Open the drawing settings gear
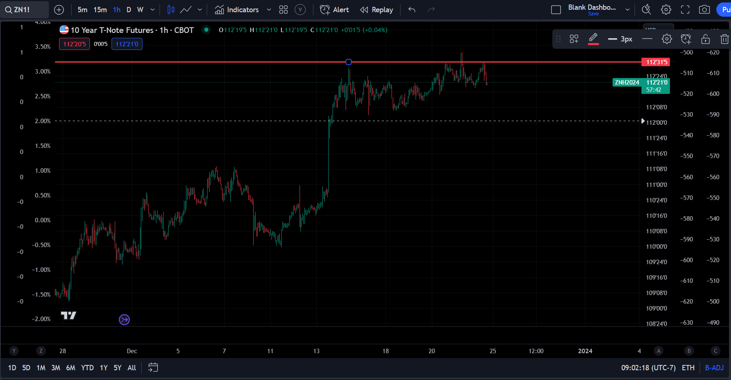Screen dimensions: 731x380 (667, 39)
